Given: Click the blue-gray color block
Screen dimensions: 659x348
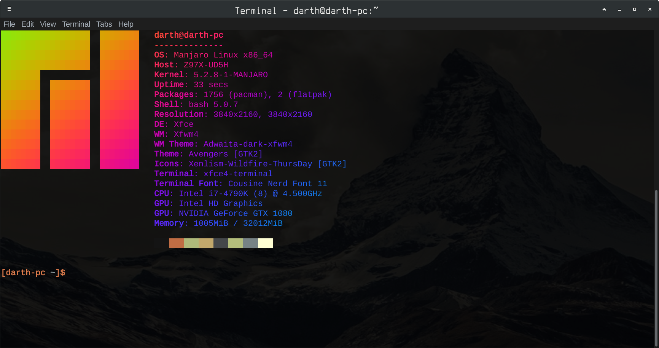Looking at the screenshot, I should 250,243.
